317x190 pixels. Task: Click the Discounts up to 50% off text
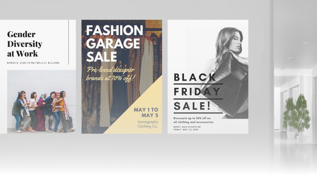(194, 120)
